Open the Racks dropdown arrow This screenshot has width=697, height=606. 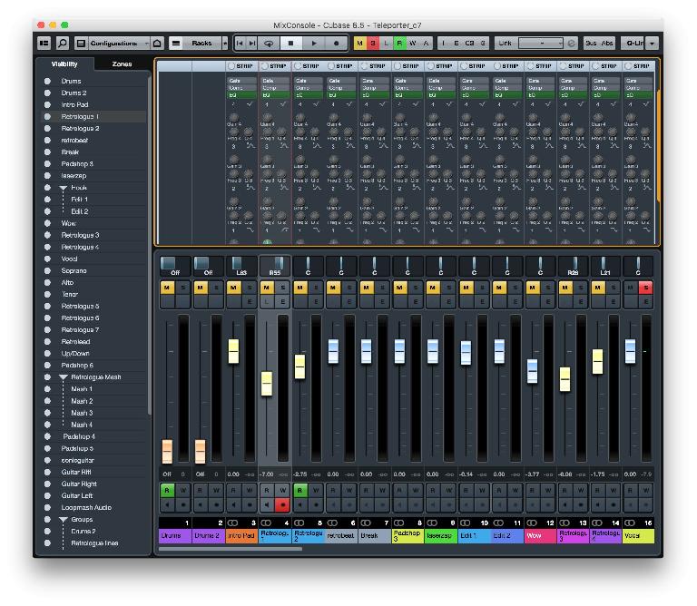coord(225,44)
